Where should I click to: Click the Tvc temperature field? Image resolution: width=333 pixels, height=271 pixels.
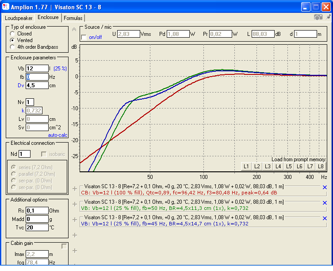[37, 228]
